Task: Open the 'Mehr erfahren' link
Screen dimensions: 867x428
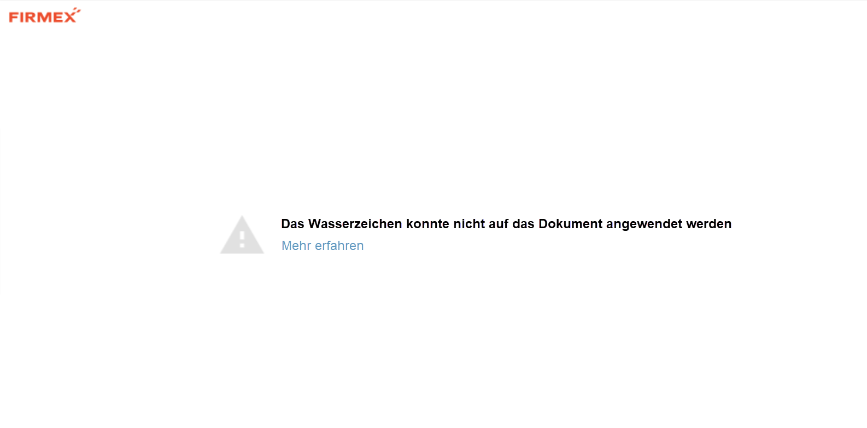Action: (323, 246)
